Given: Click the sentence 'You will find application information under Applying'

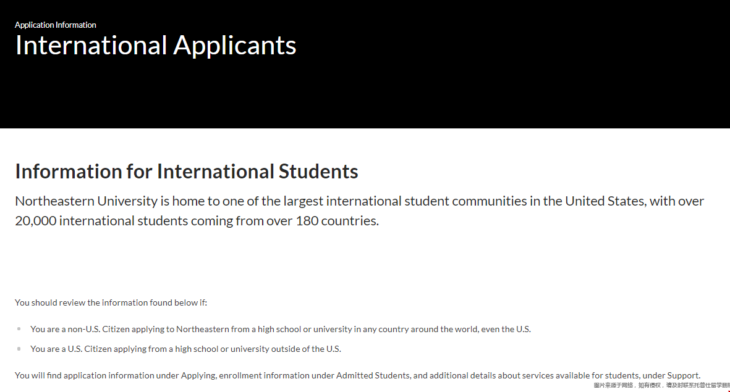Looking at the screenshot, I should pyautogui.click(x=357, y=375).
